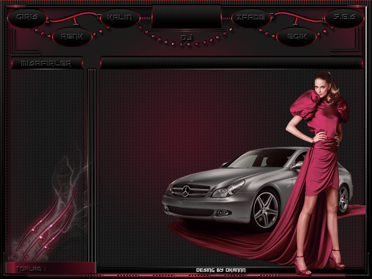Select the DJ label under the display
This screenshot has height=279, width=372.
pos(186,38)
